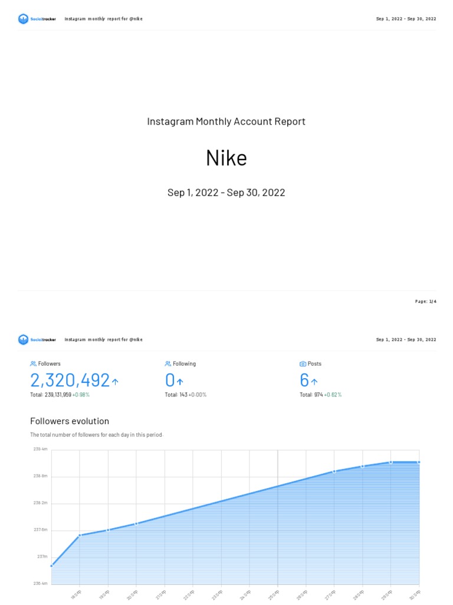Select the chart data point at 30 Sep
The height and width of the screenshot is (605, 453).
click(x=419, y=462)
